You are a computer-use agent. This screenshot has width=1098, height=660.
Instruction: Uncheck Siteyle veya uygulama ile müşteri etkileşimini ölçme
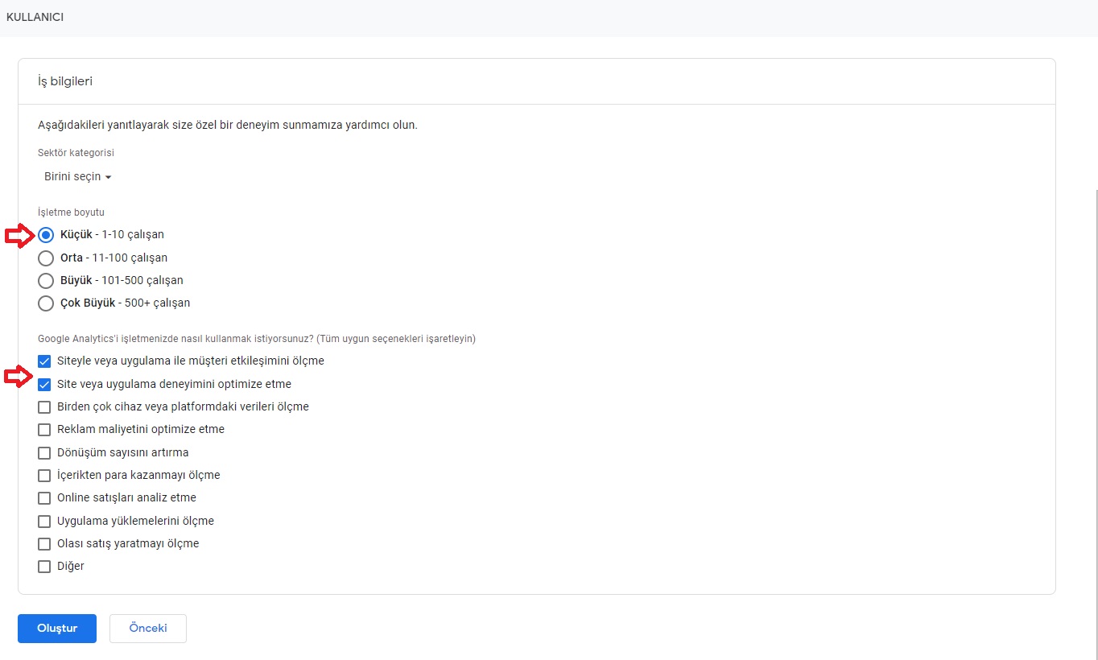tap(44, 361)
